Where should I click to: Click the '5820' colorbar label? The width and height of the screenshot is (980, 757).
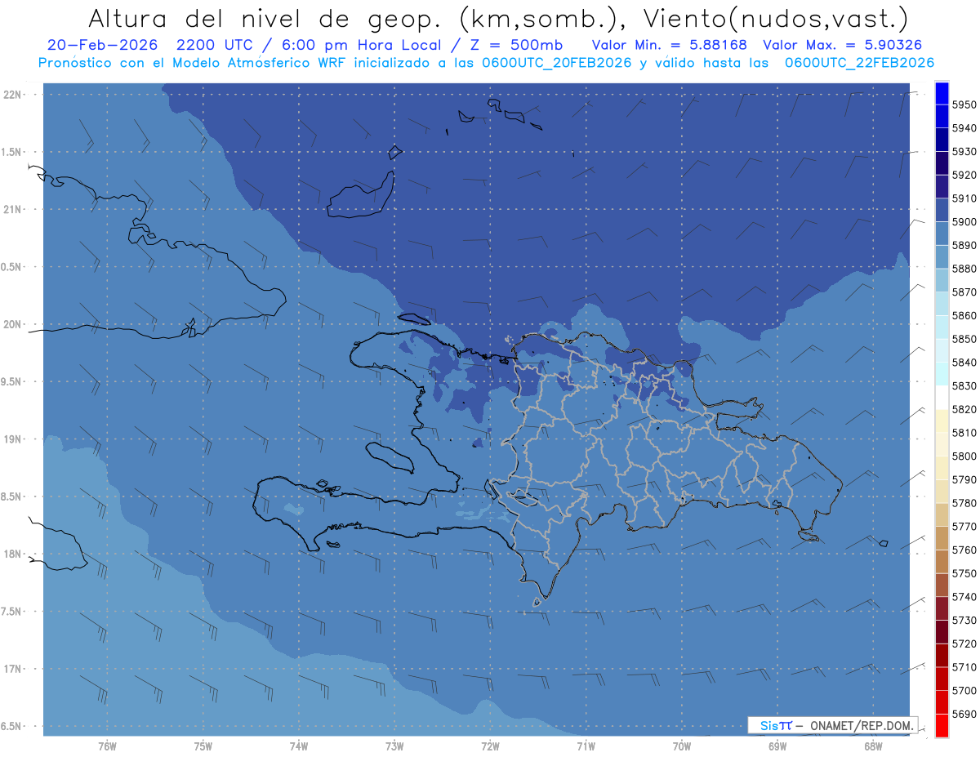click(x=964, y=409)
